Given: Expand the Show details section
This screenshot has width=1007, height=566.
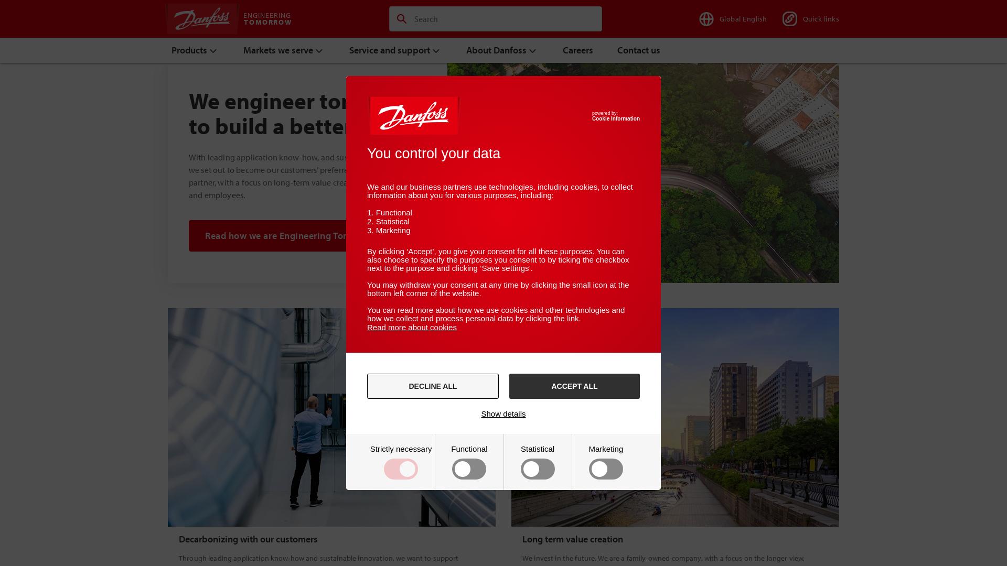Looking at the screenshot, I should pyautogui.click(x=504, y=414).
